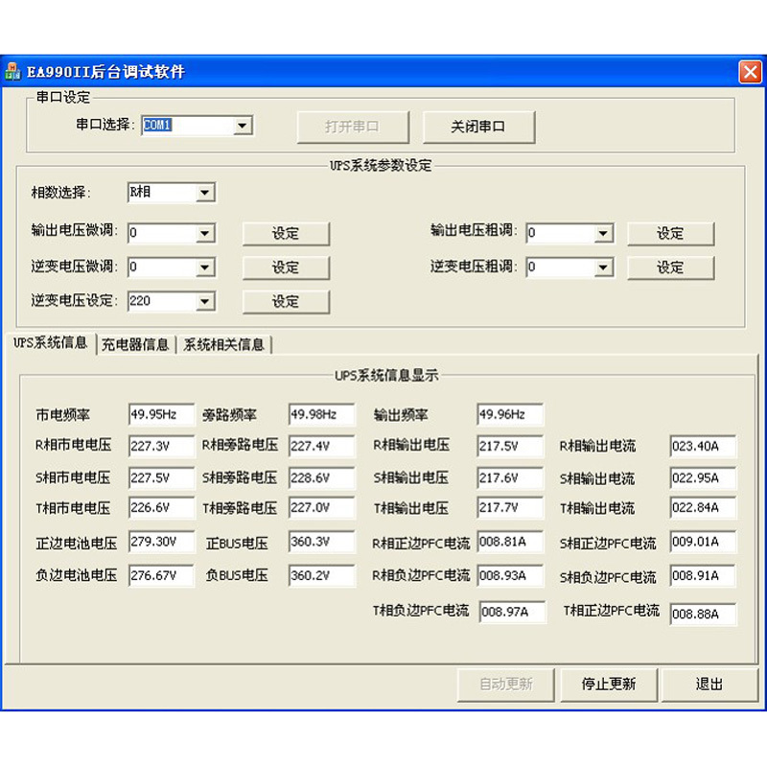Open the 逆变电压设定 220 dropdown
Screen dimensions: 767x767
pyautogui.click(x=205, y=302)
